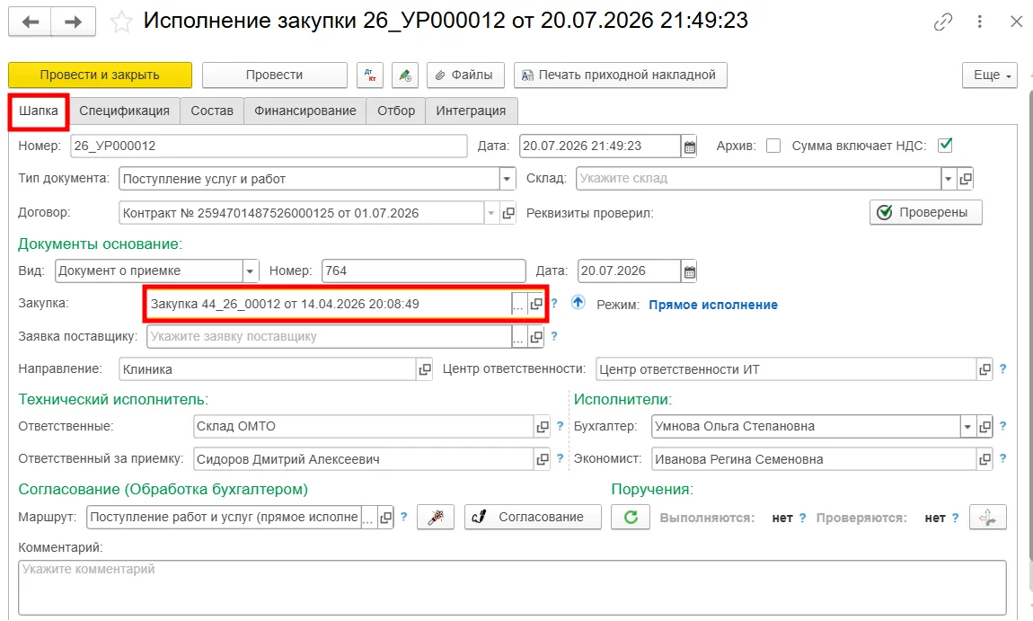This screenshot has height=621, width=1033.
Task: Show help for Выполняются status
Action: [x=802, y=519]
